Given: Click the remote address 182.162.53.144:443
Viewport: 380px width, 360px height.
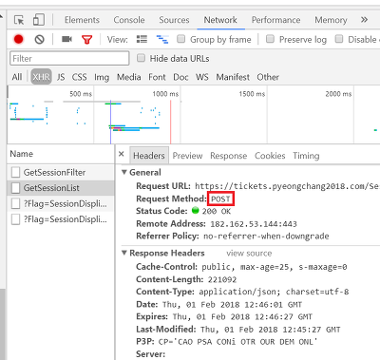Looking at the screenshot, I should pyautogui.click(x=254, y=224).
